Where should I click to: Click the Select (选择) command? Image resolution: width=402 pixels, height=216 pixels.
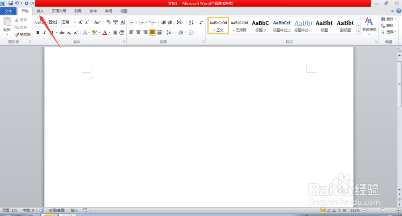pos(389,32)
